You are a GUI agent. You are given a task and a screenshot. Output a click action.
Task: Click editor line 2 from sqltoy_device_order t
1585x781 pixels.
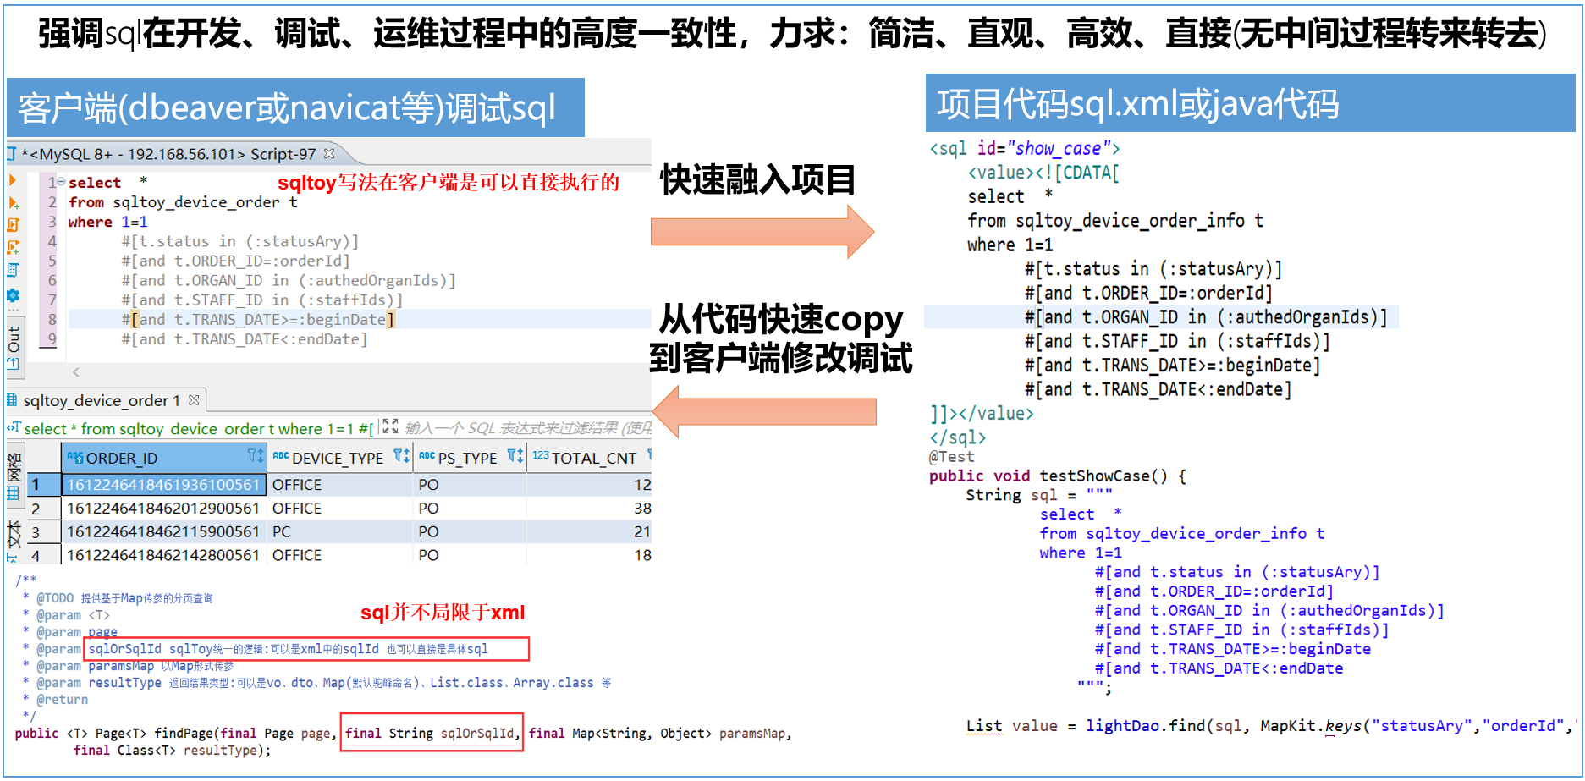tap(183, 202)
